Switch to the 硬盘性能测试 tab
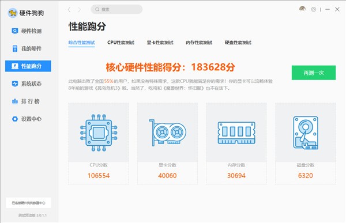 point(238,43)
